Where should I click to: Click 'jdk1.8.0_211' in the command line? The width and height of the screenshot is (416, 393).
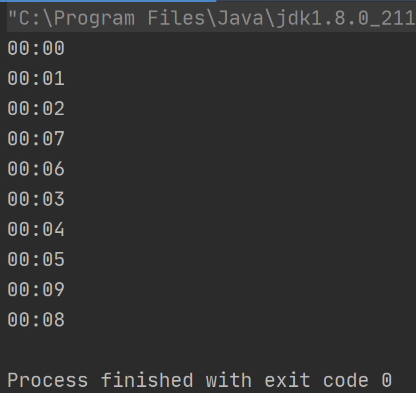point(346,19)
